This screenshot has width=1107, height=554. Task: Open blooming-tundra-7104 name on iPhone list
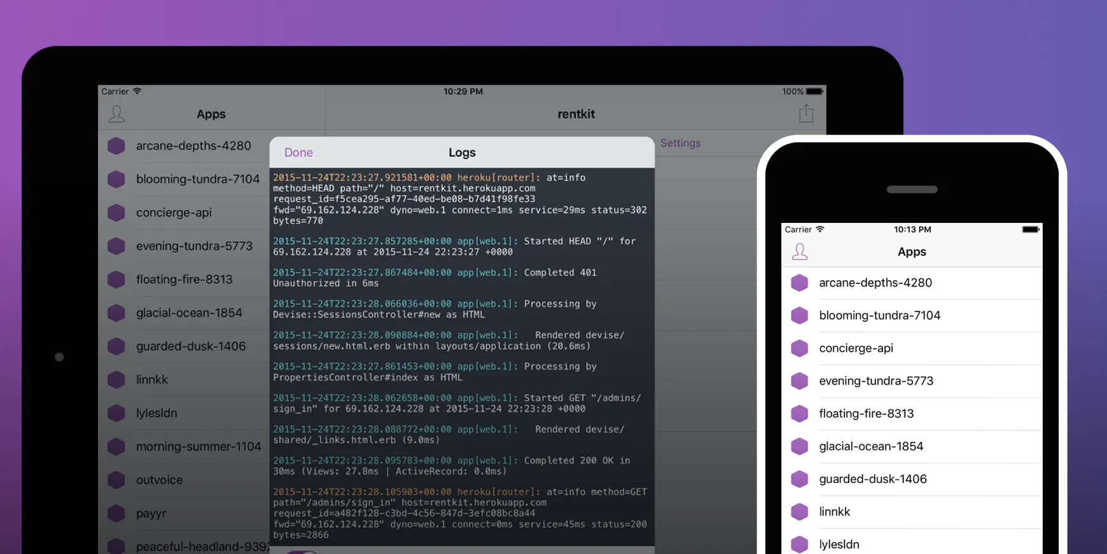pos(880,316)
